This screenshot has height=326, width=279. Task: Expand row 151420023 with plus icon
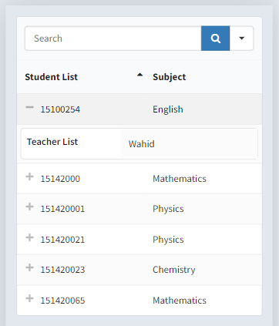click(x=30, y=267)
